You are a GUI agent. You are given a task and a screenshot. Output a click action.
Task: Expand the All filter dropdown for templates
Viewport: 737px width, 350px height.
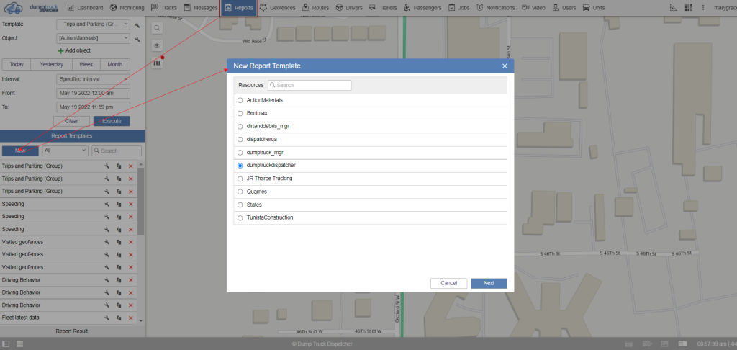pyautogui.click(x=65, y=151)
